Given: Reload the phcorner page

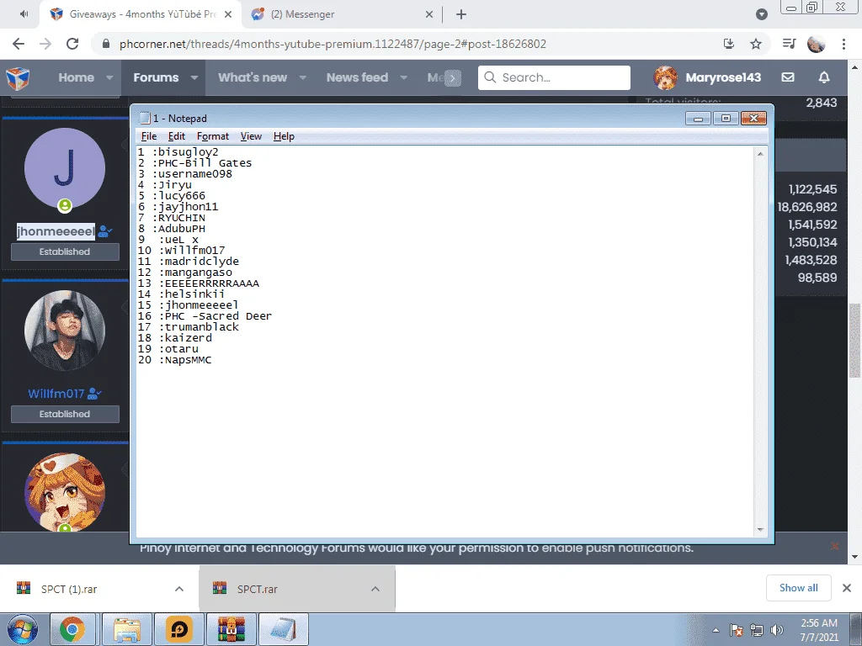Looking at the screenshot, I should point(72,44).
